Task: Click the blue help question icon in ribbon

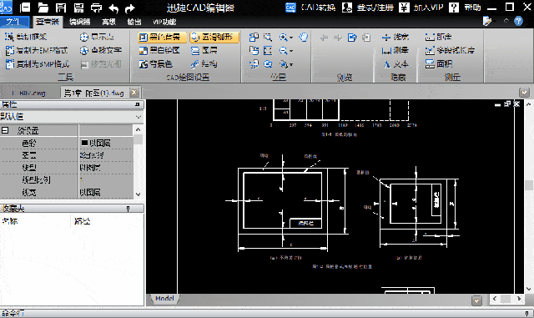Action: tap(518, 22)
